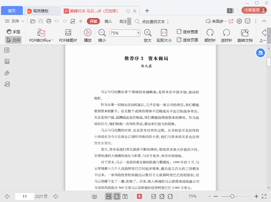271x202 pixels.
Task: Click status bar fit page icon
Action: [162, 196]
